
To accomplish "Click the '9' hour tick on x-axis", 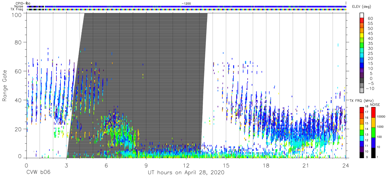I will 146,165.
